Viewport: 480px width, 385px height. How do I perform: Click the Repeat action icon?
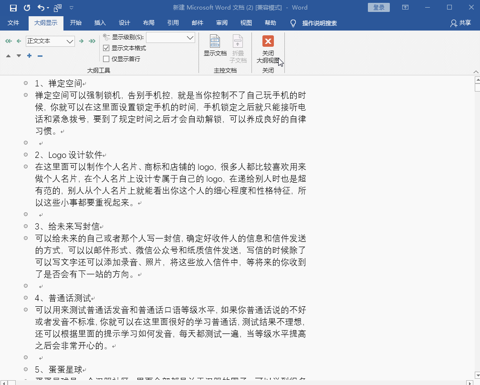click(x=27, y=7)
